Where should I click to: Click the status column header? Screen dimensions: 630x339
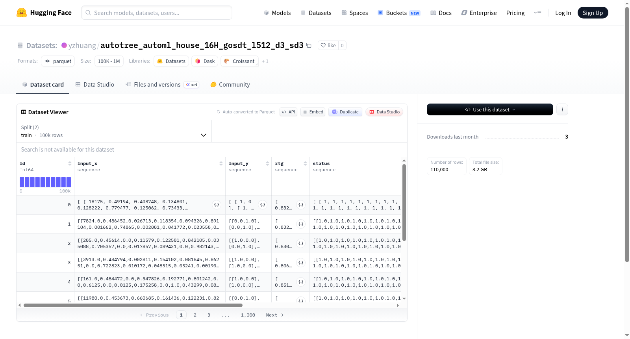(x=321, y=163)
